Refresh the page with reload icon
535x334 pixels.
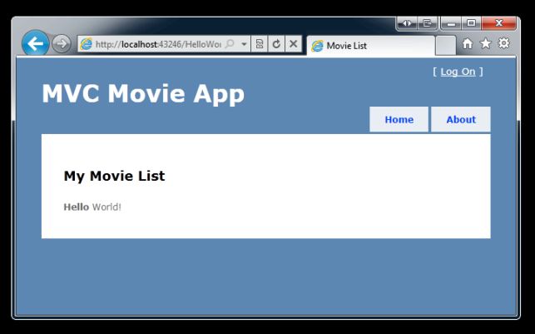pos(276,44)
